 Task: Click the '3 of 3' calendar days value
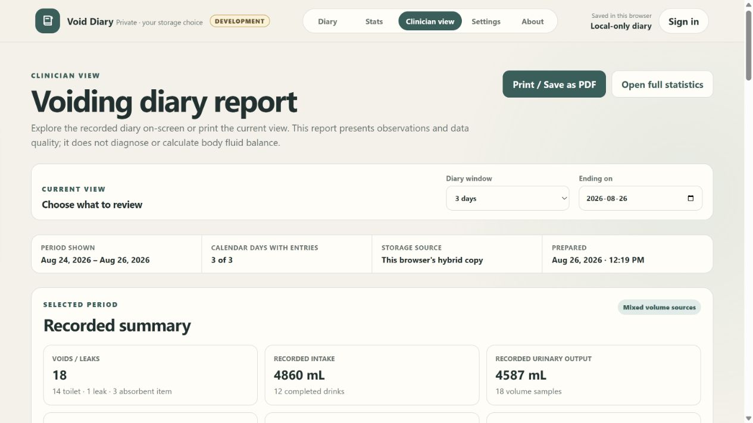pyautogui.click(x=222, y=260)
